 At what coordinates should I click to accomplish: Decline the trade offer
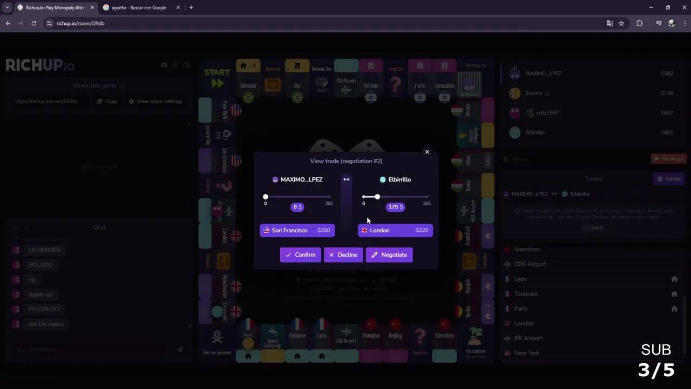[343, 255]
